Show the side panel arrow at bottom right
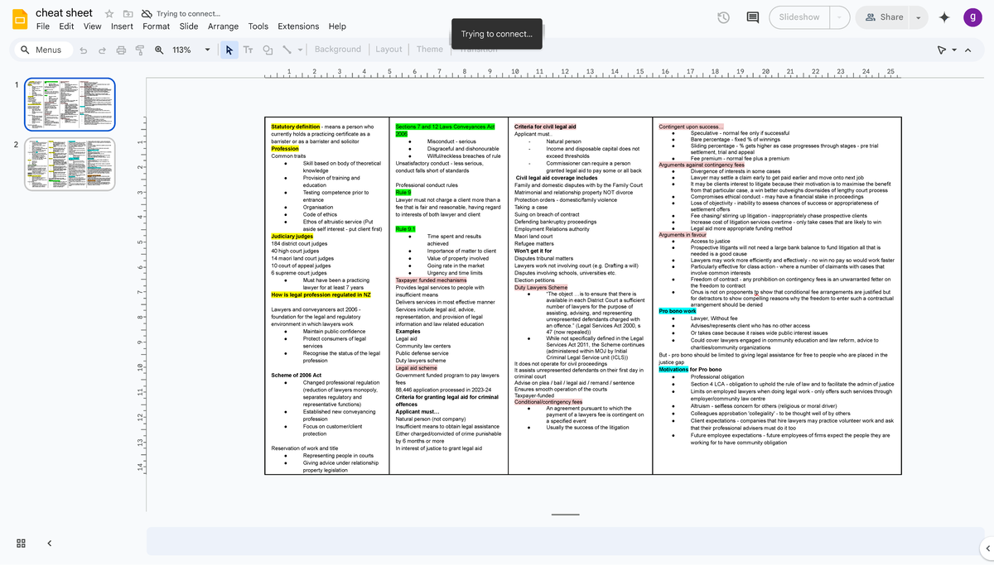This screenshot has height=565, width=994. pyautogui.click(x=986, y=548)
